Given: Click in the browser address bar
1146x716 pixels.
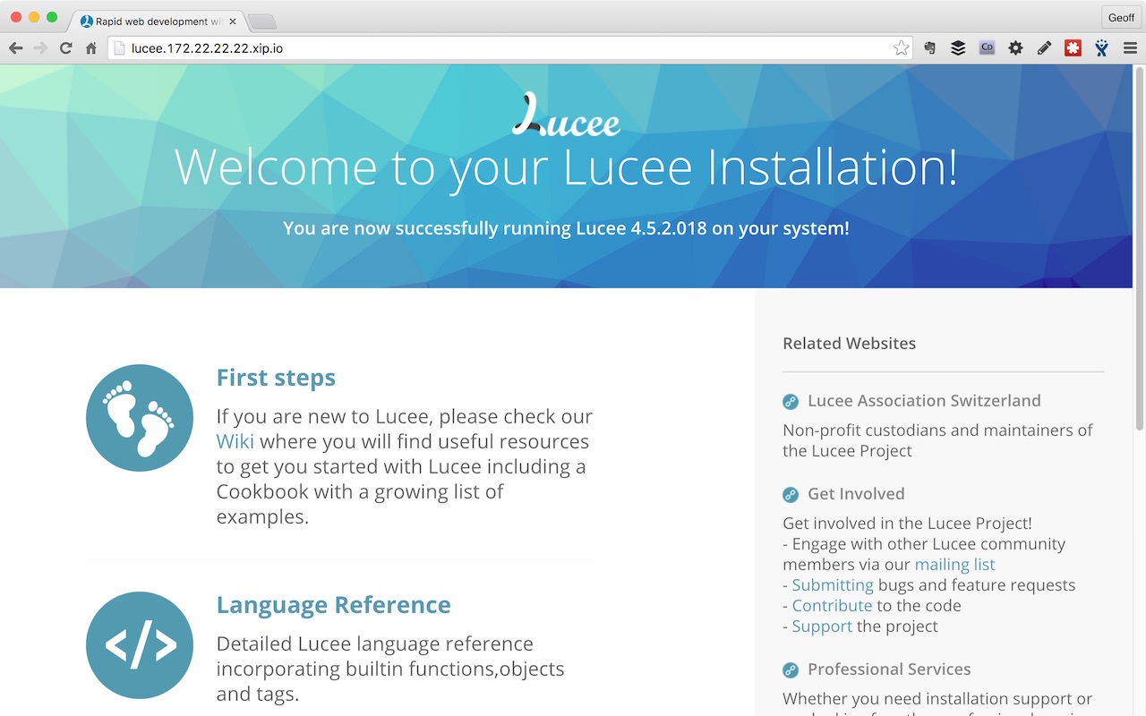Looking at the screenshot, I should coord(448,47).
